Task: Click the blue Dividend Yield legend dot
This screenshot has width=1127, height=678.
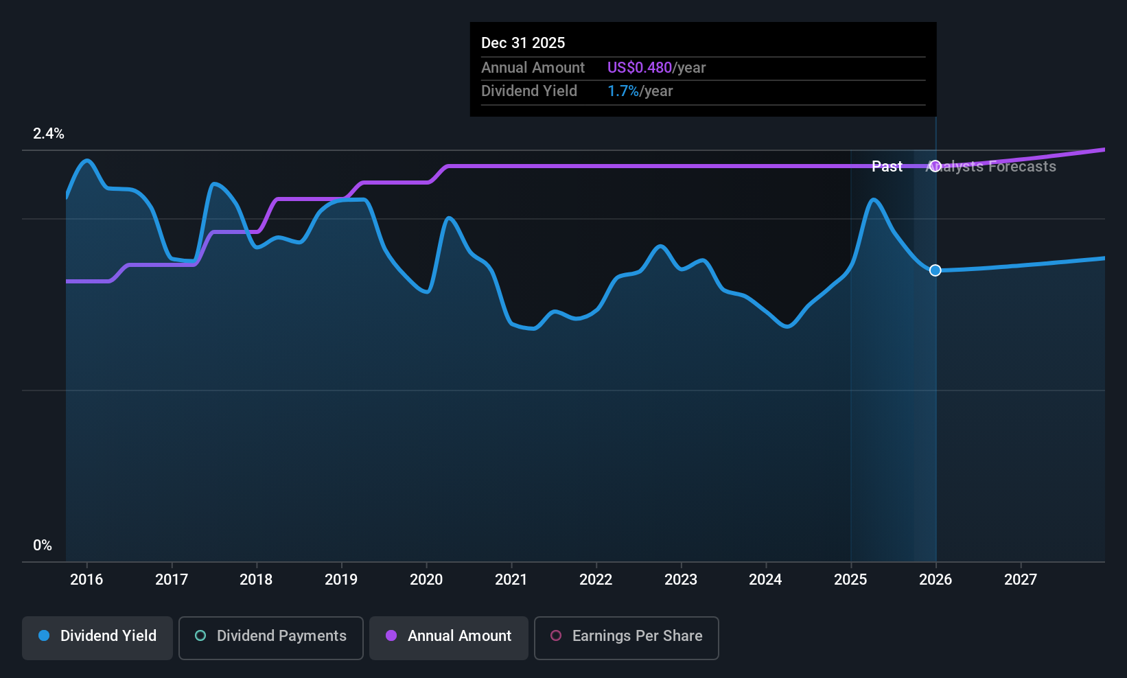Action: pos(43,636)
